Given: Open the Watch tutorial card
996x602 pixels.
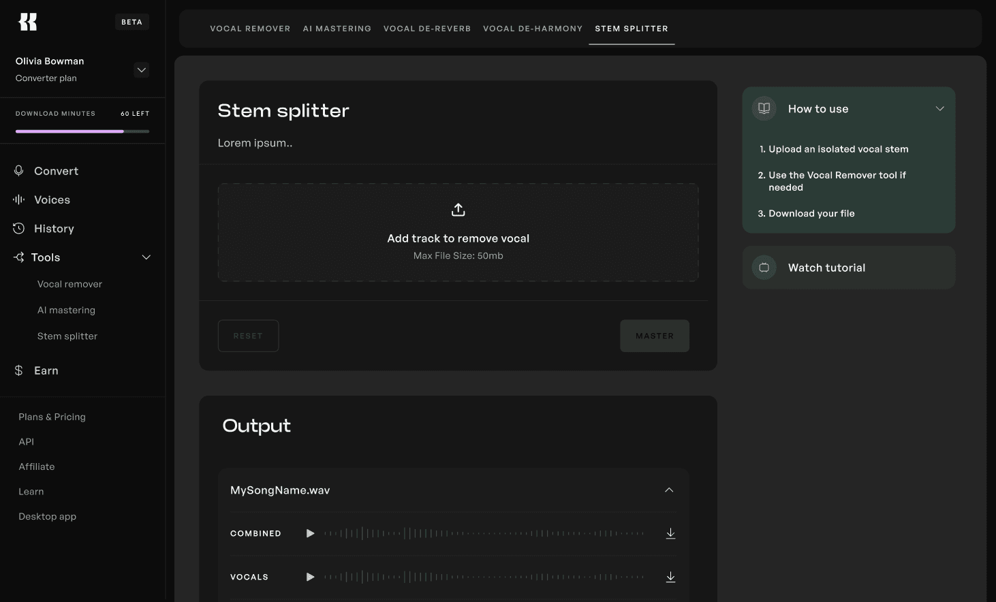Looking at the screenshot, I should pos(849,268).
